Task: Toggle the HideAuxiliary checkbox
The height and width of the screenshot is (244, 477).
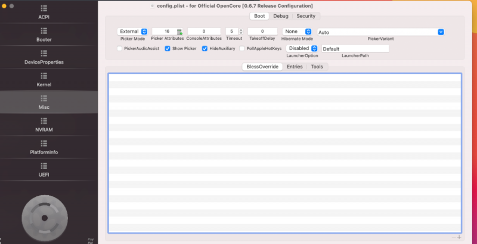Action: point(205,49)
